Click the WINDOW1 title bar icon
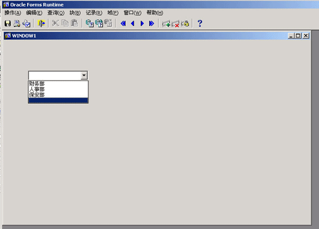The image size is (319, 229). [8, 36]
